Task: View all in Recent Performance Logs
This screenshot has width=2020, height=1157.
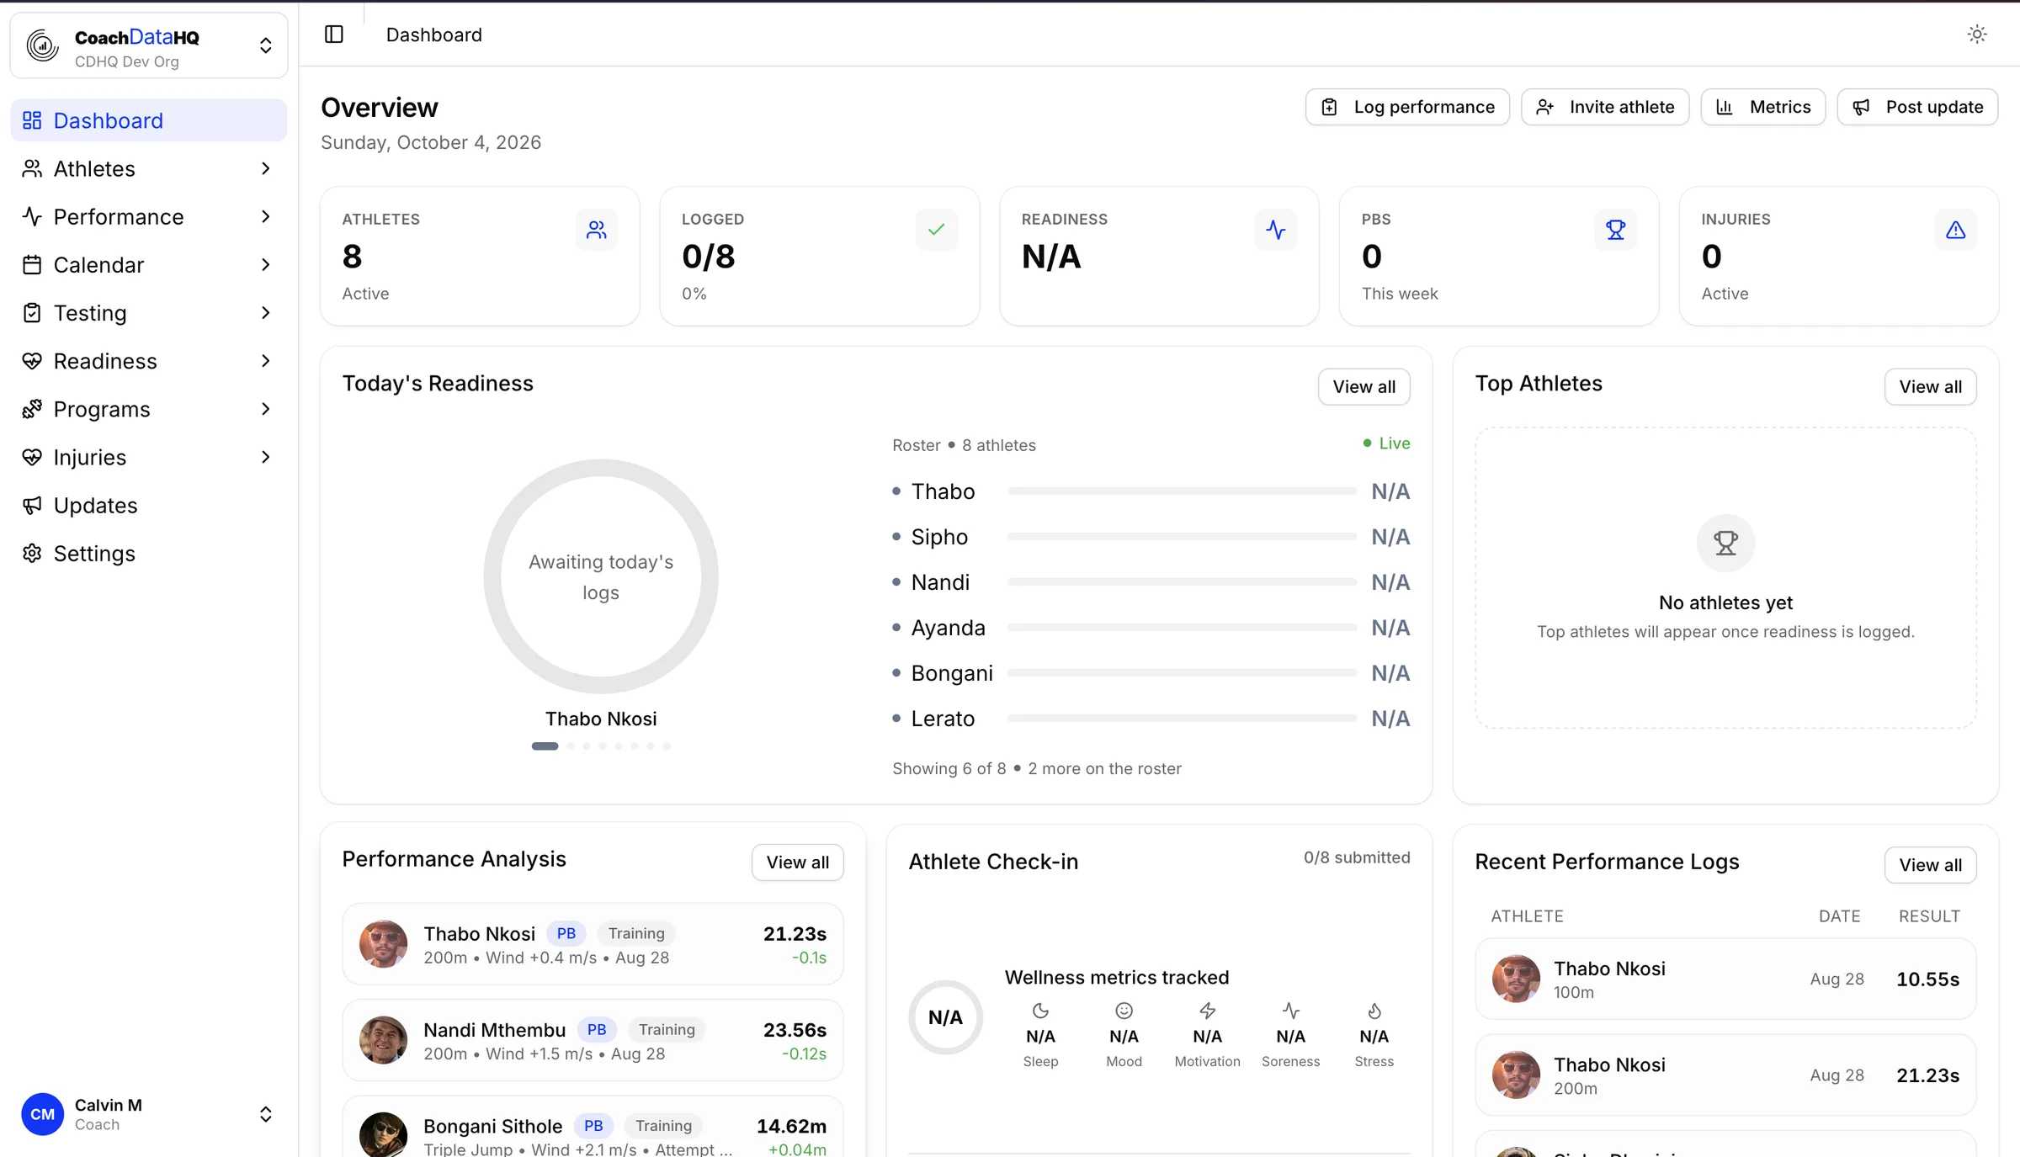Action: [1930, 864]
